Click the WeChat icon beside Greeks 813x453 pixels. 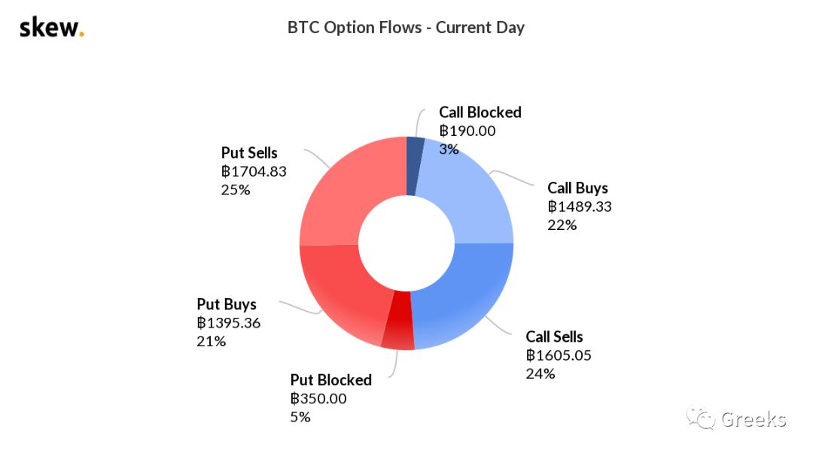pos(704,418)
